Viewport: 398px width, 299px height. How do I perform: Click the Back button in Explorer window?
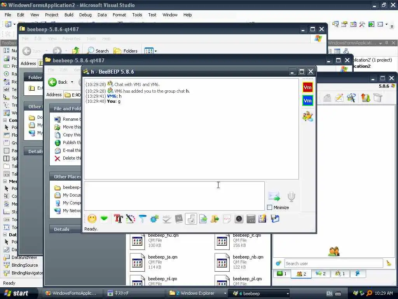point(58,82)
